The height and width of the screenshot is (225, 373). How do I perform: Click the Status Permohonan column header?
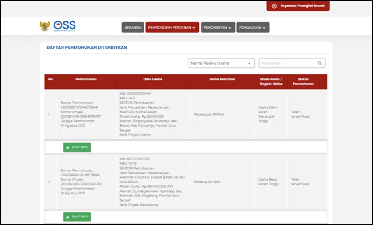click(x=303, y=82)
